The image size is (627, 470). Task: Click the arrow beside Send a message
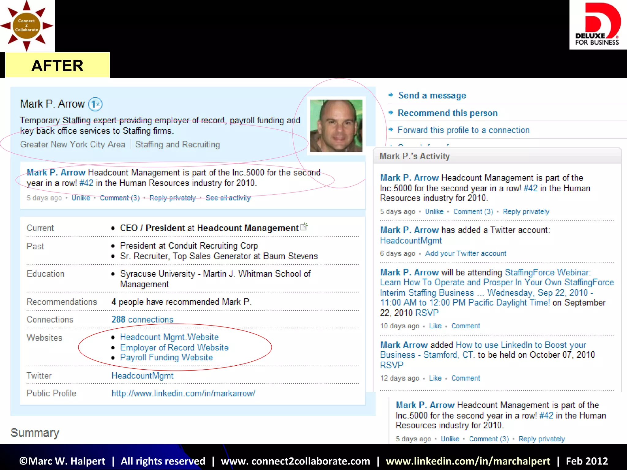pyautogui.click(x=391, y=95)
